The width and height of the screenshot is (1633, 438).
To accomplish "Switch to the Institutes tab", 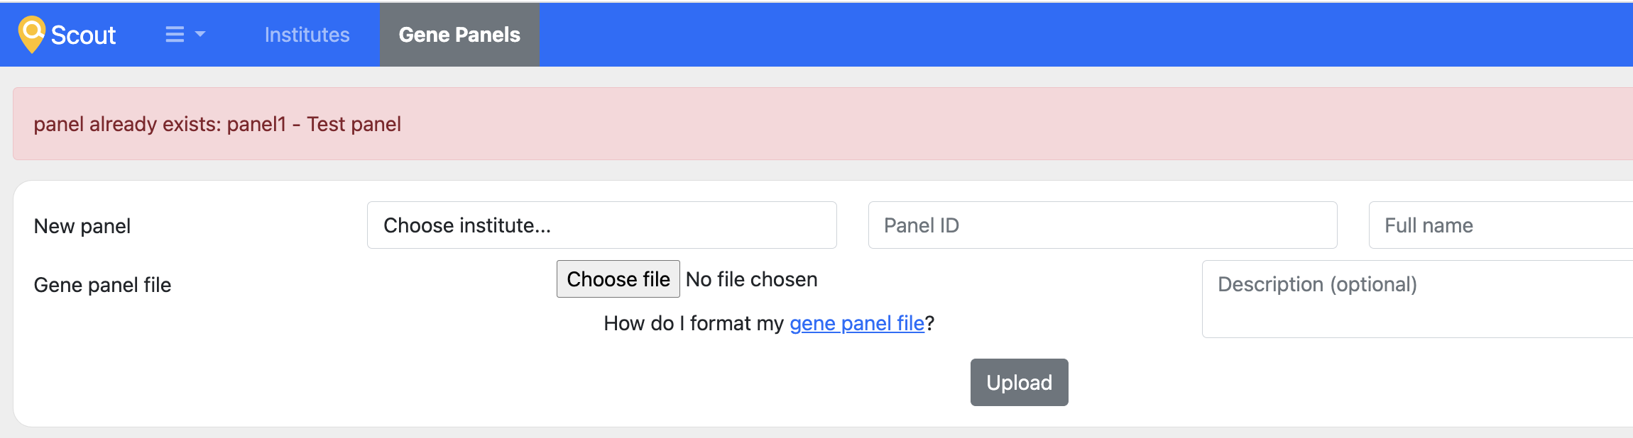I will pyautogui.click(x=307, y=34).
